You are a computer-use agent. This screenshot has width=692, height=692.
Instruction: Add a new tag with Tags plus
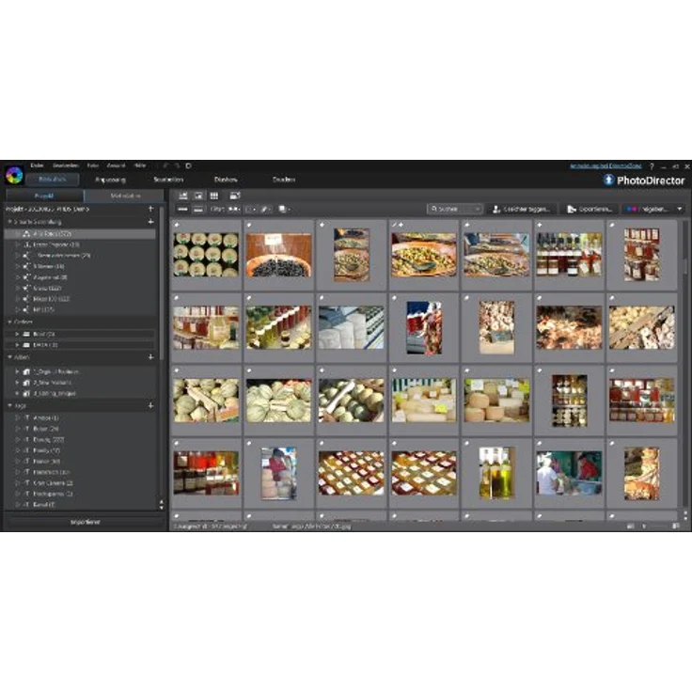[x=151, y=405]
